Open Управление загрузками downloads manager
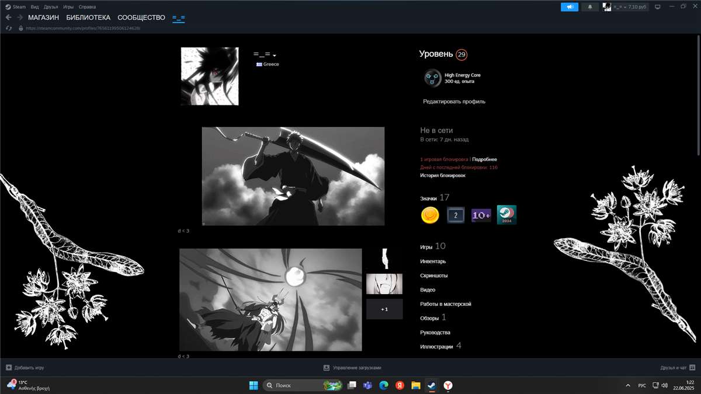Screen dimensions: 701x394 (357, 368)
